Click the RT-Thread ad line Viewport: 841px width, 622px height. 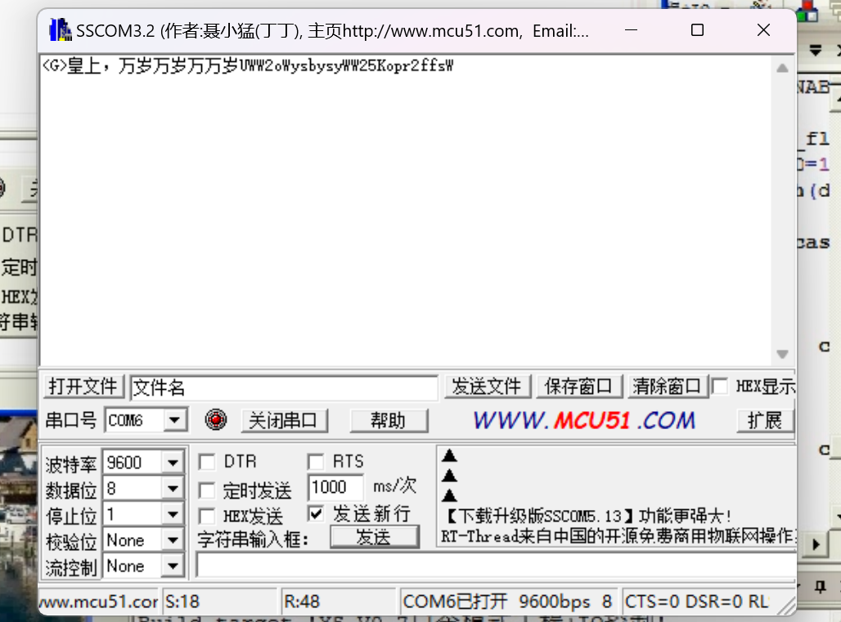[618, 536]
